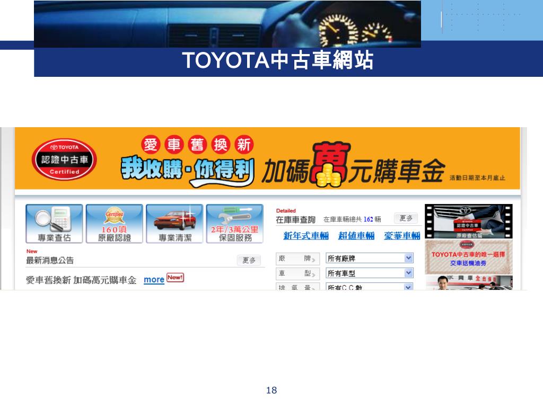This screenshot has height=407, width=543.
Task: Open the 新年式車輛 link
Action: [306, 236]
